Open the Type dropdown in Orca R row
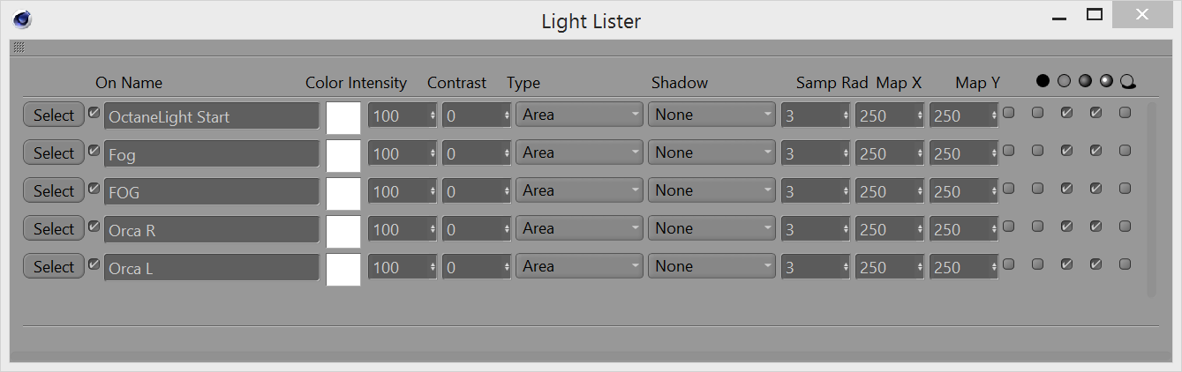 point(579,228)
